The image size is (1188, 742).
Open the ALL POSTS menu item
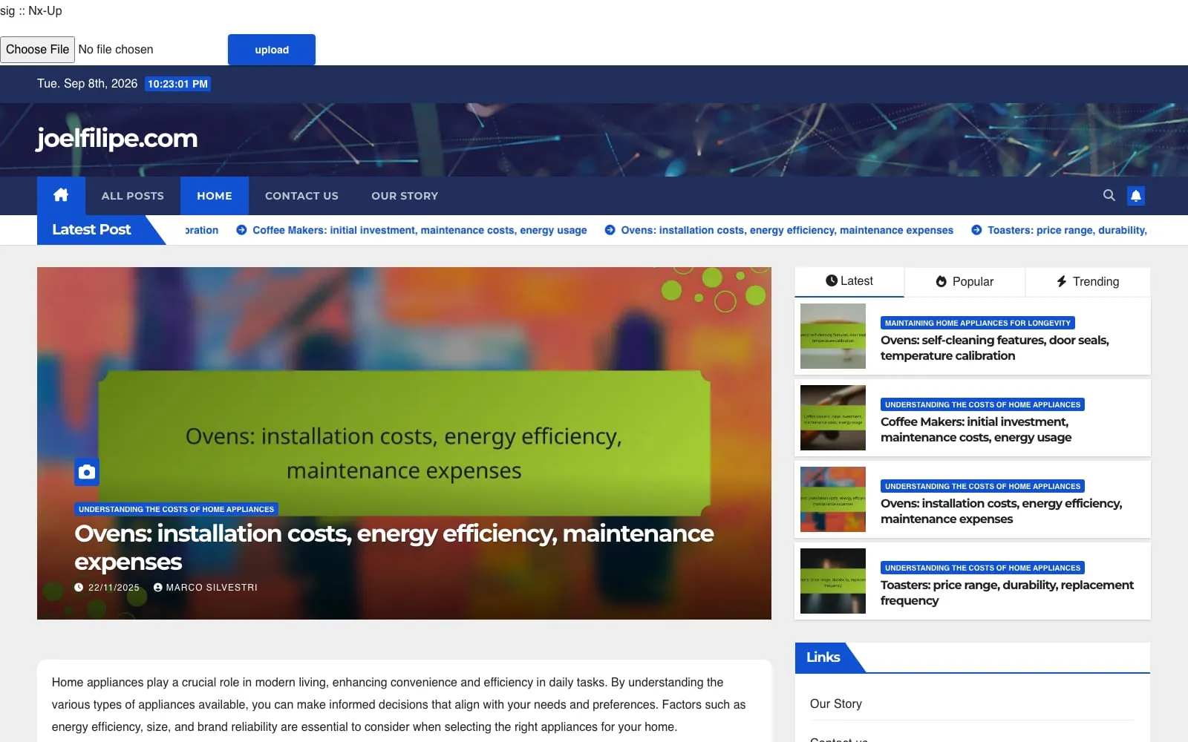pyautogui.click(x=133, y=196)
